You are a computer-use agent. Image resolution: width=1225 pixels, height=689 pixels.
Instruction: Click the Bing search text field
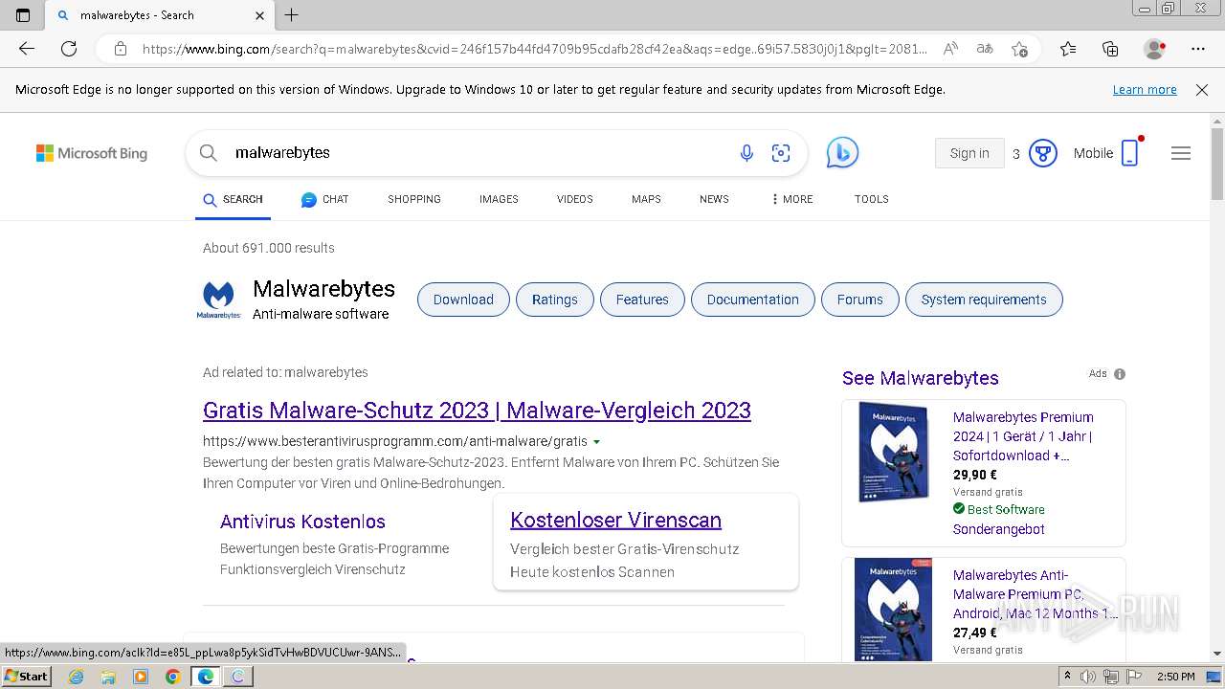pyautogui.click(x=479, y=153)
